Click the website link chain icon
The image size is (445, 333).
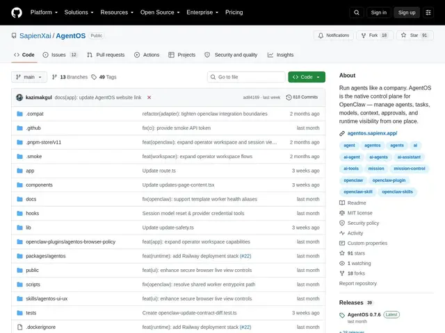pyautogui.click(x=342, y=133)
